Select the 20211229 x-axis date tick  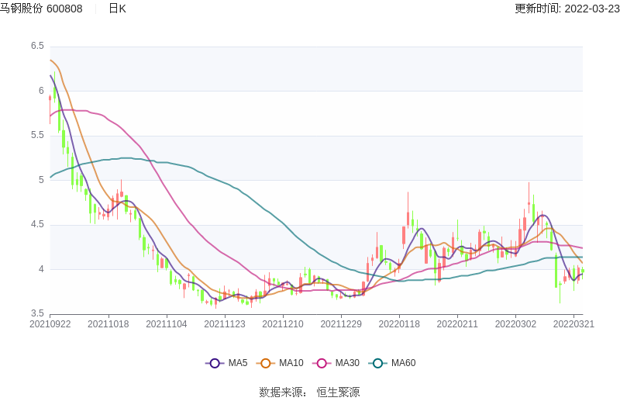click(x=341, y=324)
